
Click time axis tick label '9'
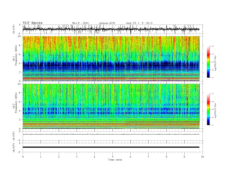tap(184, 157)
